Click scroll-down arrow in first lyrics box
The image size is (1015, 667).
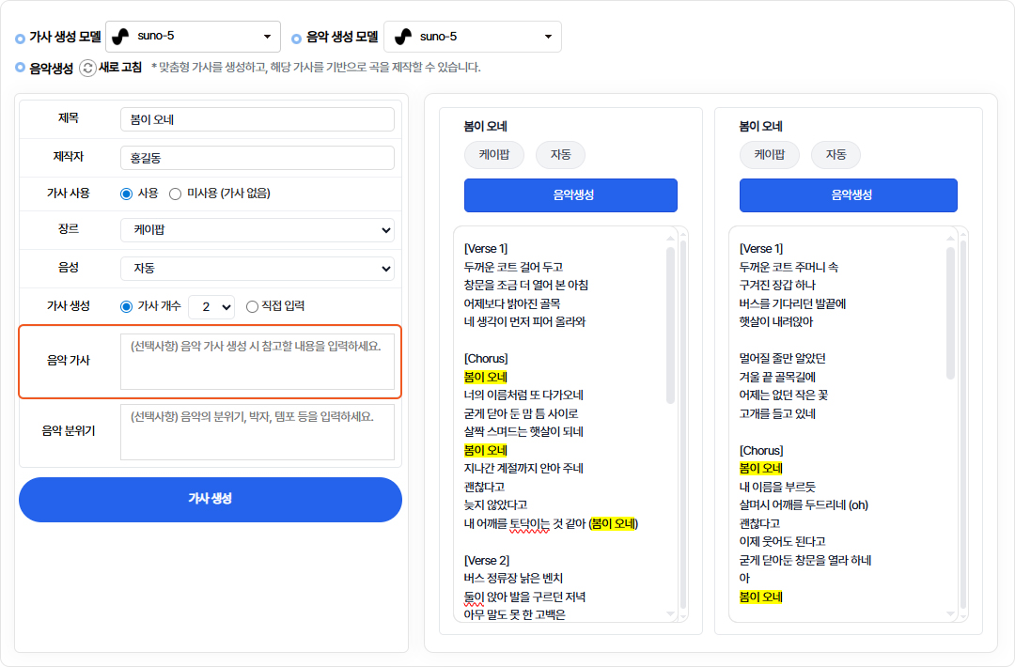(x=670, y=613)
